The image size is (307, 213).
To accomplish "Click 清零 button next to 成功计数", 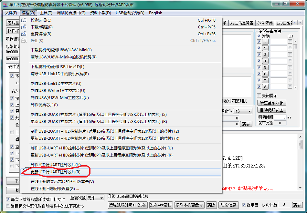I will (x=297, y=205).
